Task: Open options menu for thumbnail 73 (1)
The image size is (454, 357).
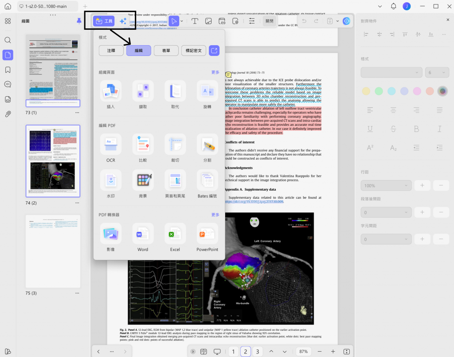Action: click(x=77, y=113)
